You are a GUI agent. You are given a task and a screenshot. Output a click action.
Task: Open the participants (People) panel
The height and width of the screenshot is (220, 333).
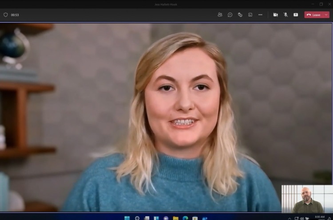pyautogui.click(x=220, y=15)
